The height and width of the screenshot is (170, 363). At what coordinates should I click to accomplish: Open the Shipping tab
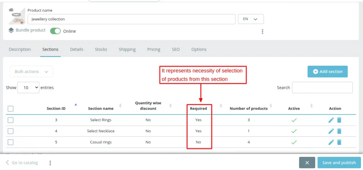coord(127,49)
